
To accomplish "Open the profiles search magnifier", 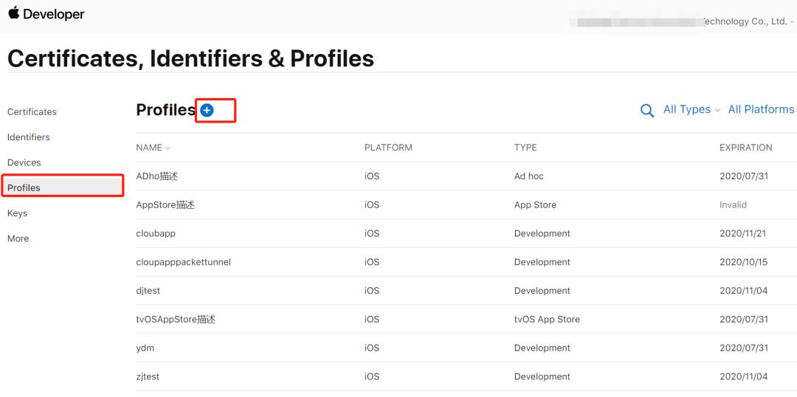I will point(647,111).
